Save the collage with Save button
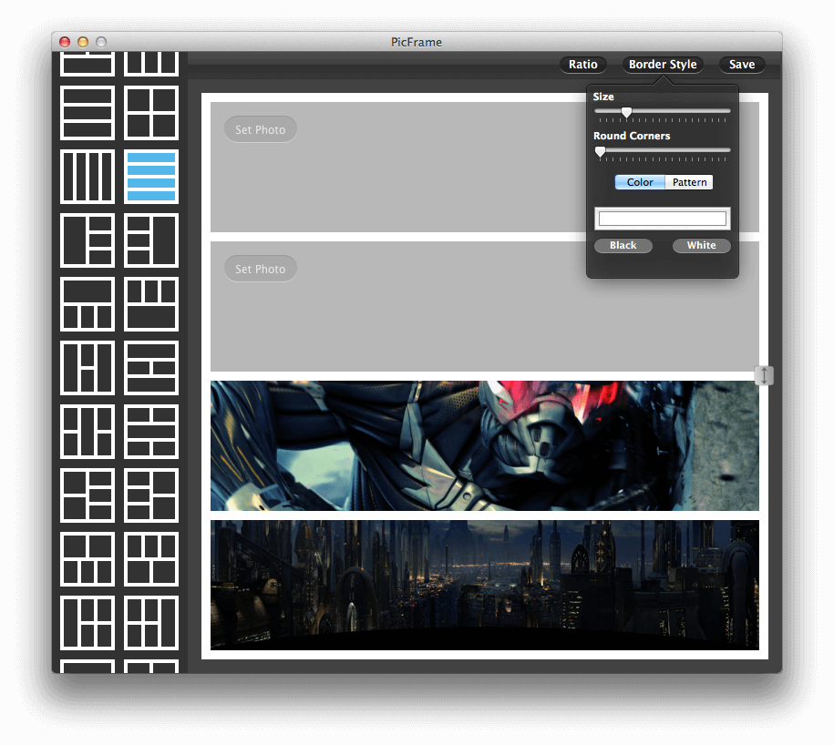 click(x=742, y=65)
